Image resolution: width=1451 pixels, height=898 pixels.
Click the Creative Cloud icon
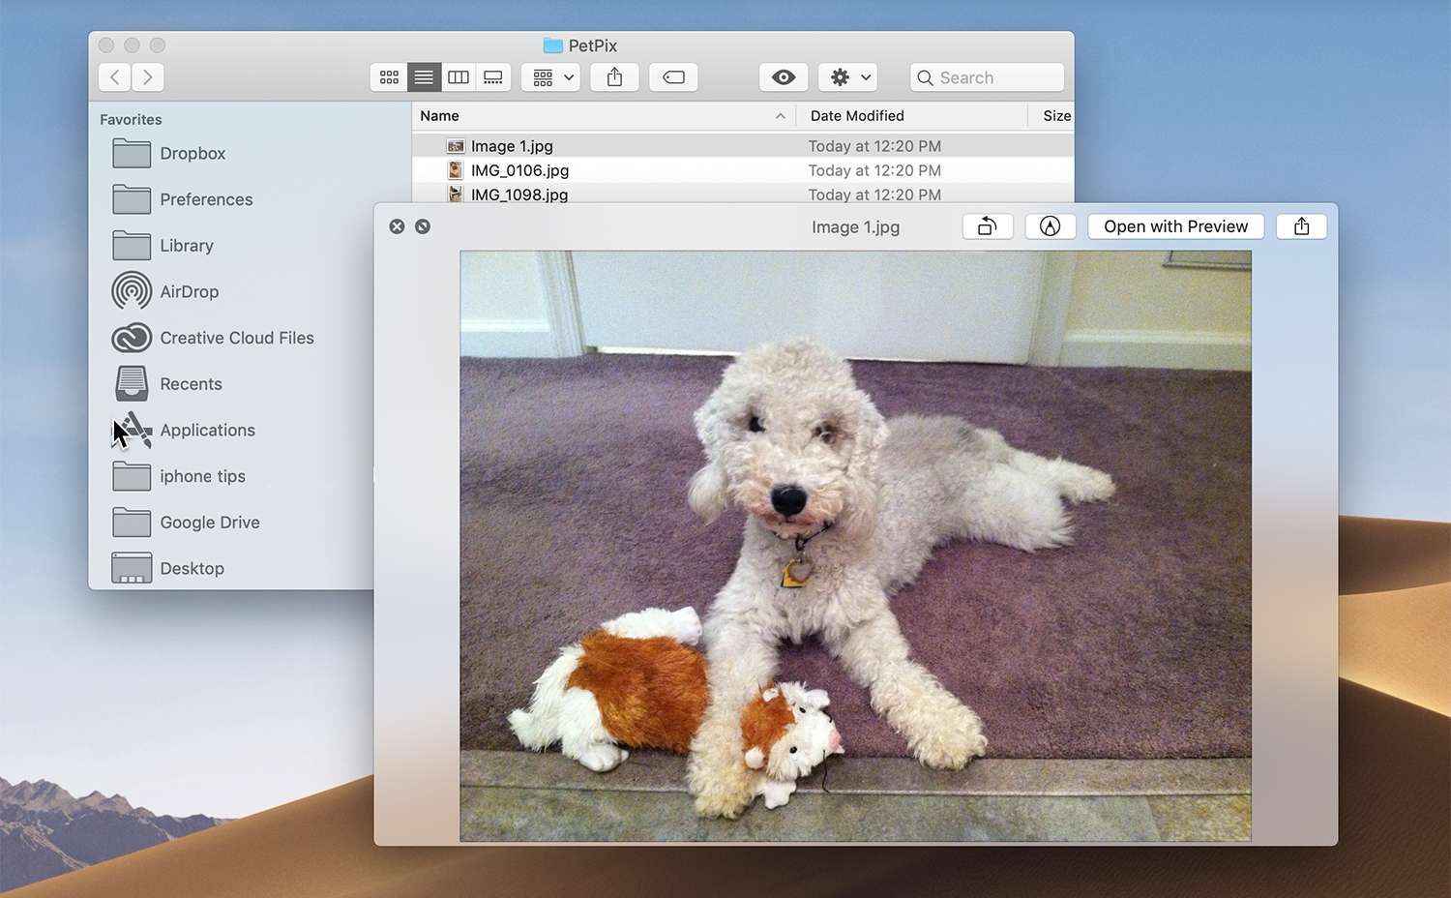coord(132,338)
